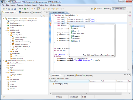The image size is (133, 100).
Task: Click the Print toolbar icon
Action: click(x=15, y=9)
